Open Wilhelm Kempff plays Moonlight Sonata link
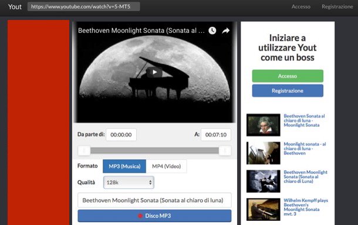This screenshot has height=225, width=358. click(x=306, y=207)
